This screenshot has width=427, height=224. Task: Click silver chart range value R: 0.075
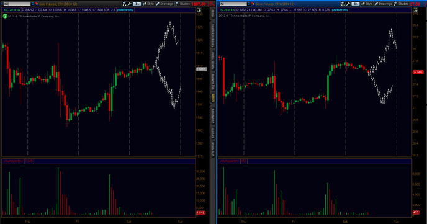coord(325,10)
